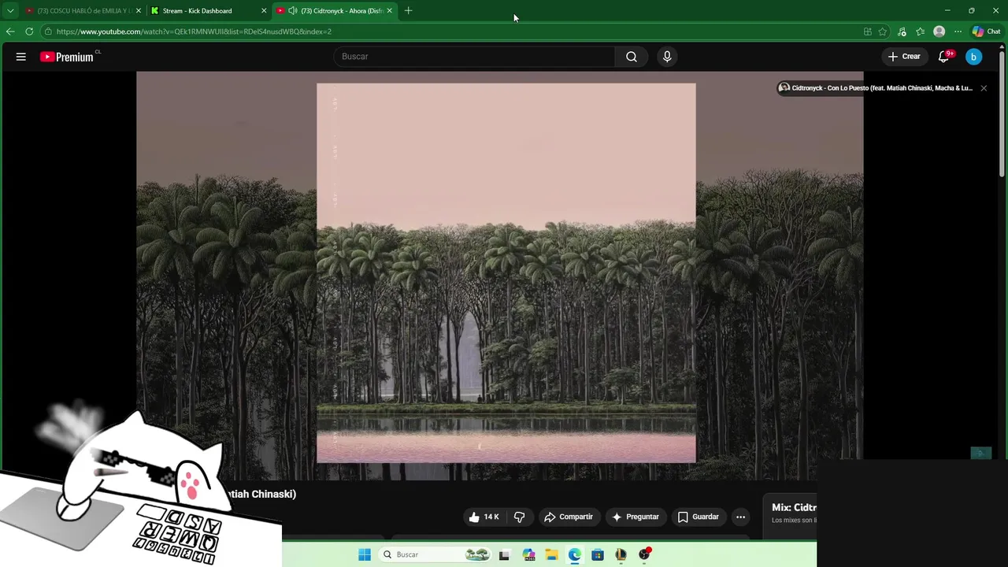The image size is (1008, 567).
Task: Click the youtube.com address bar URL
Action: coord(194,31)
